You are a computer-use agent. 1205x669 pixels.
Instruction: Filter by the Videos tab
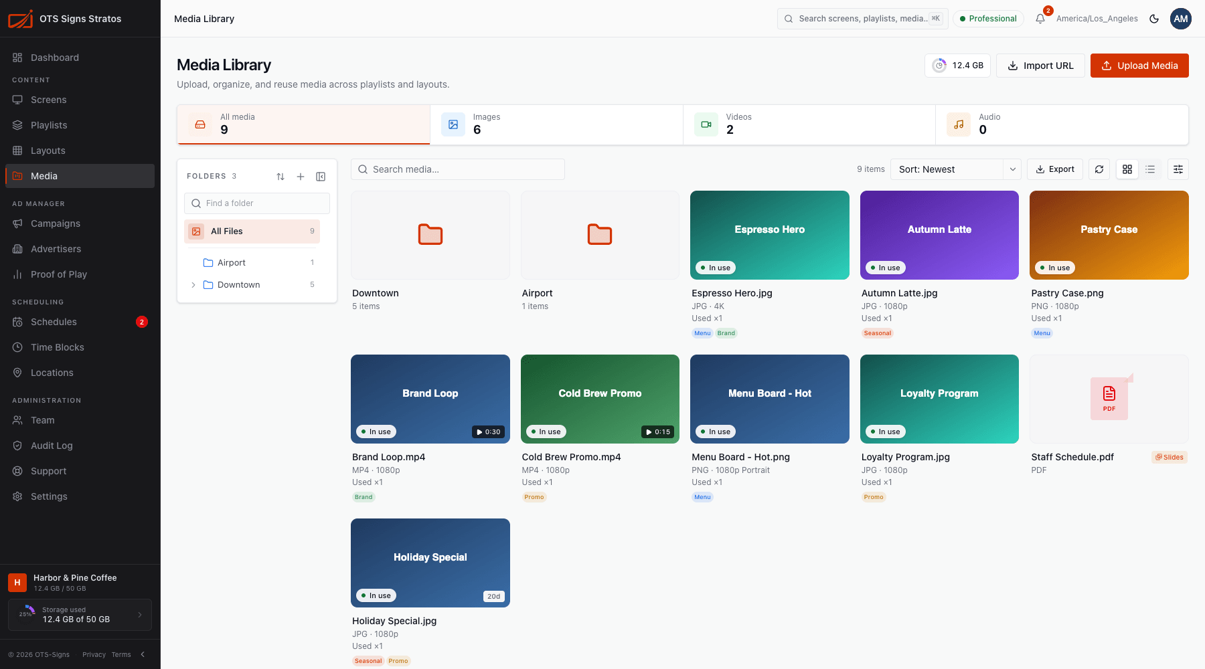[809, 124]
